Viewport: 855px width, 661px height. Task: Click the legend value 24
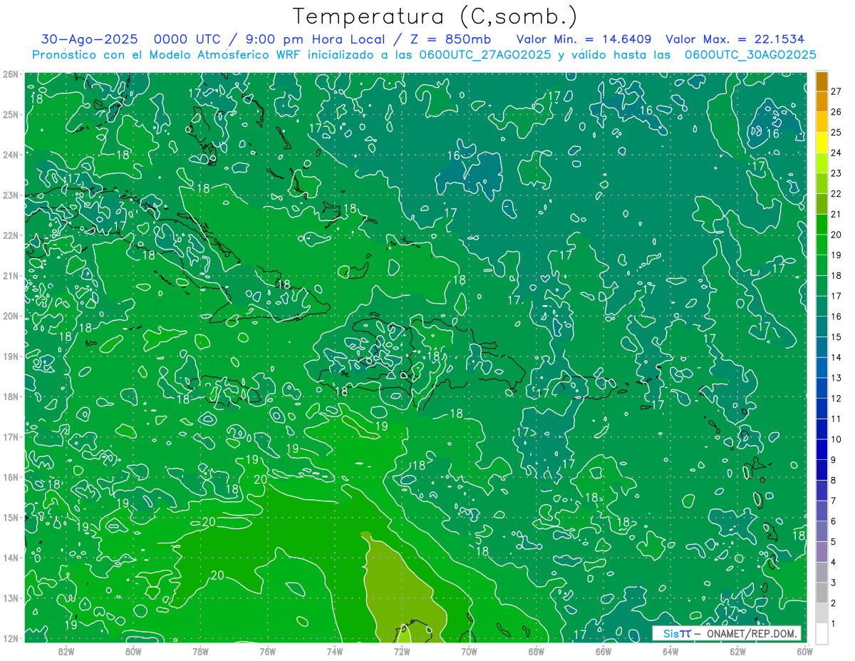(836, 153)
